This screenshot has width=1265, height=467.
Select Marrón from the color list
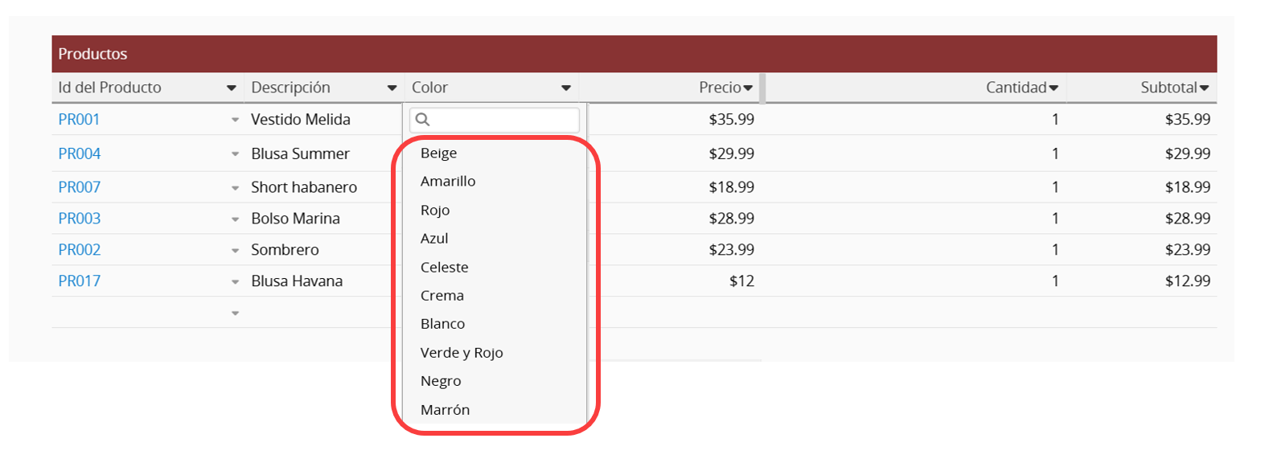(x=445, y=410)
